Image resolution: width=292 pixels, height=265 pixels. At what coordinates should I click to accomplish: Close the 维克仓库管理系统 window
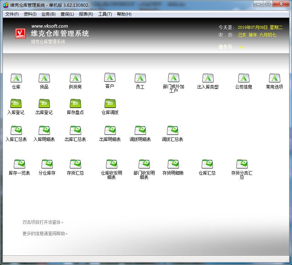point(281,4)
